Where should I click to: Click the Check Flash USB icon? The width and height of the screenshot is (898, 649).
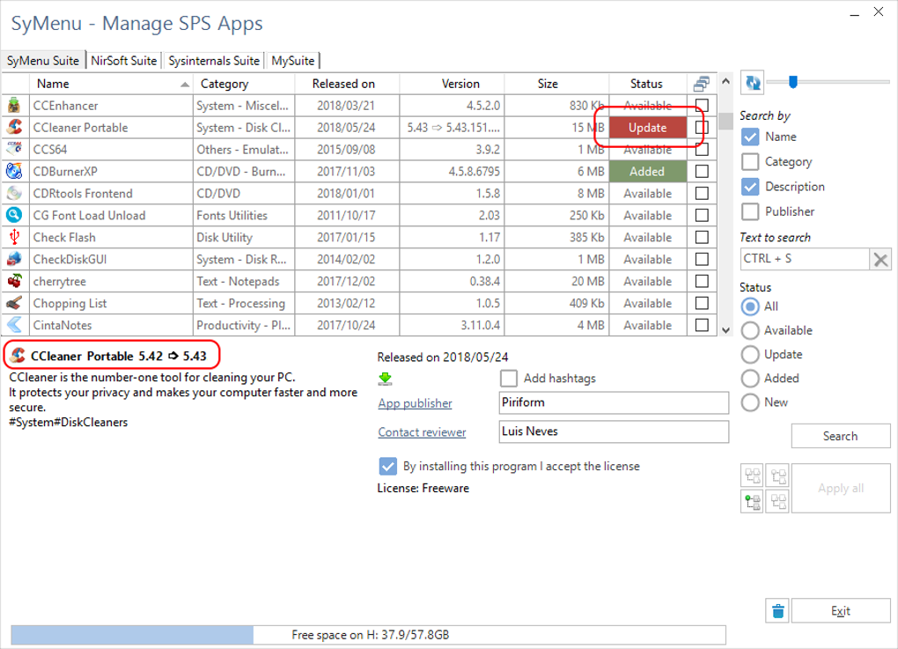14,237
